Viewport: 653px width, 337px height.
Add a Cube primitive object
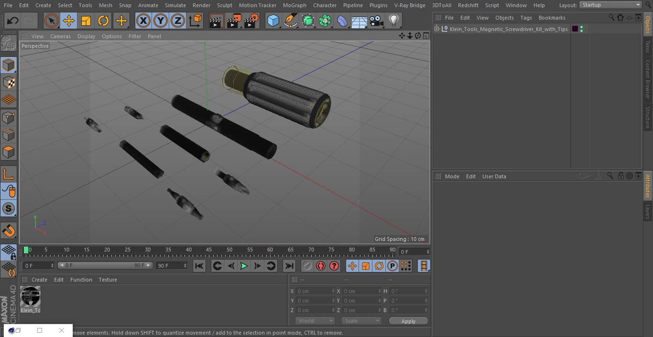tap(273, 21)
